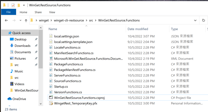Go up one folder level
The width and height of the screenshot is (208, 112).
point(26,20)
